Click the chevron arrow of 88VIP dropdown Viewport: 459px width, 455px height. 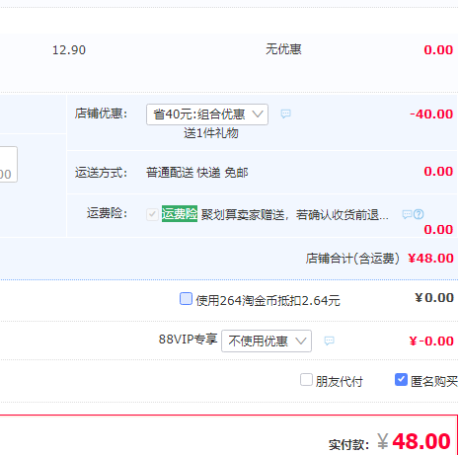(301, 341)
